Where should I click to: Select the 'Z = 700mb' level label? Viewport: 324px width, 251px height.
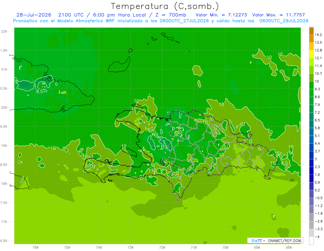[170, 15]
